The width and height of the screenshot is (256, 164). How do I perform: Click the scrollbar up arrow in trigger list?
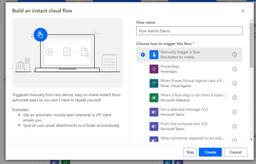[x=251, y=21]
